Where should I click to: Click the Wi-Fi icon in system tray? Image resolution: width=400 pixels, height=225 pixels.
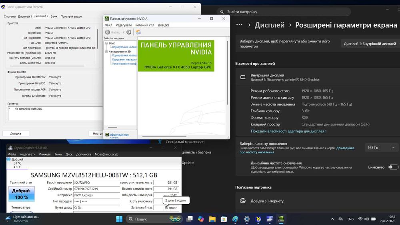[360, 219]
